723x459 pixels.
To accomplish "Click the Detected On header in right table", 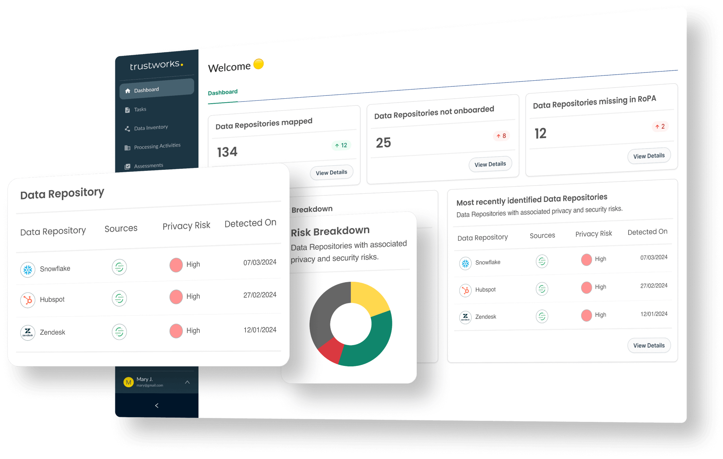I will coord(647,232).
